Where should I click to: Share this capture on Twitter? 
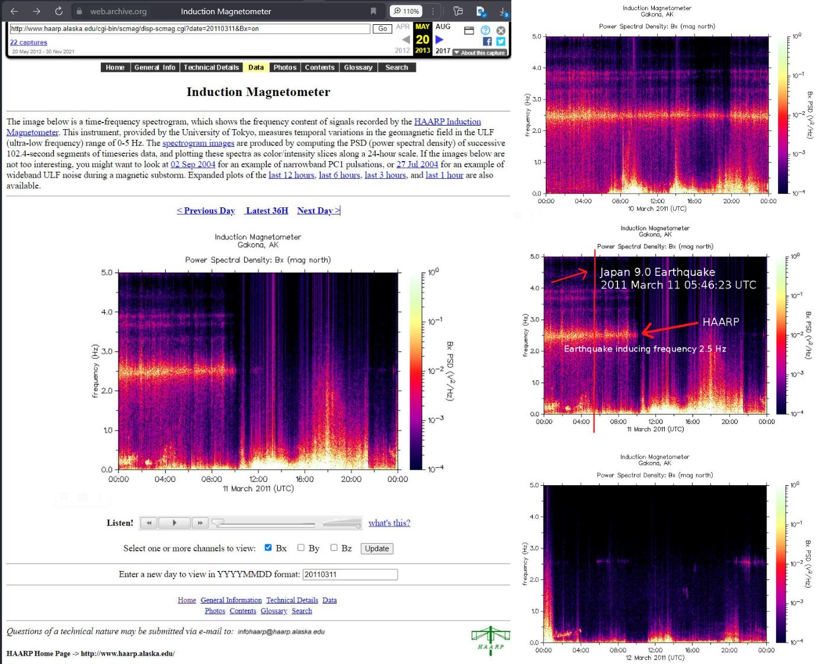coord(501,41)
